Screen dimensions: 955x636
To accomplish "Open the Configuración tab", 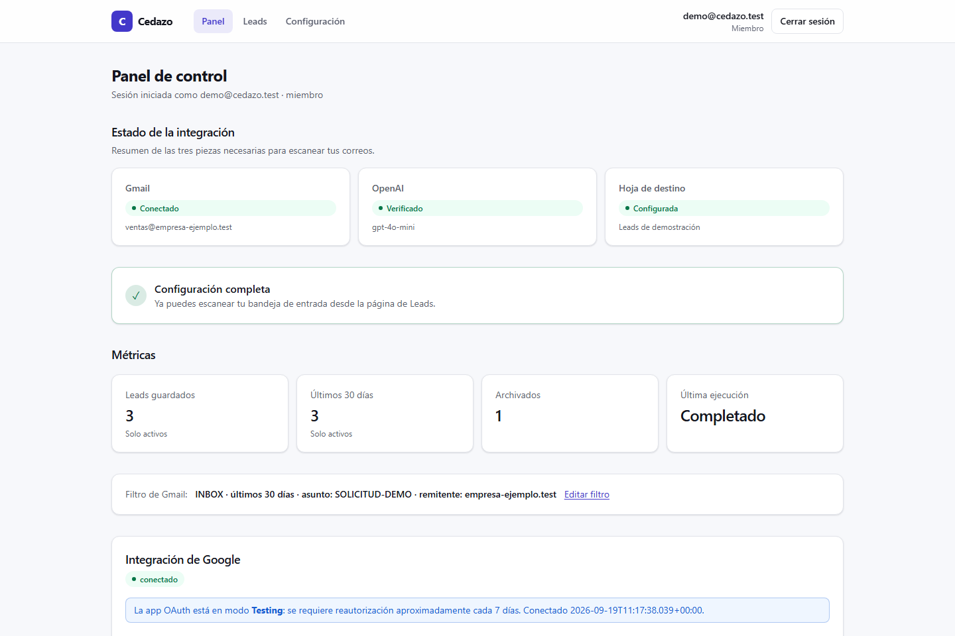I will [315, 21].
